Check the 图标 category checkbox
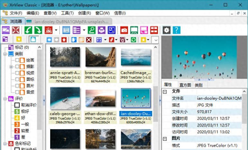Viewport: 248px width, 150px height. click(x=17, y=79)
